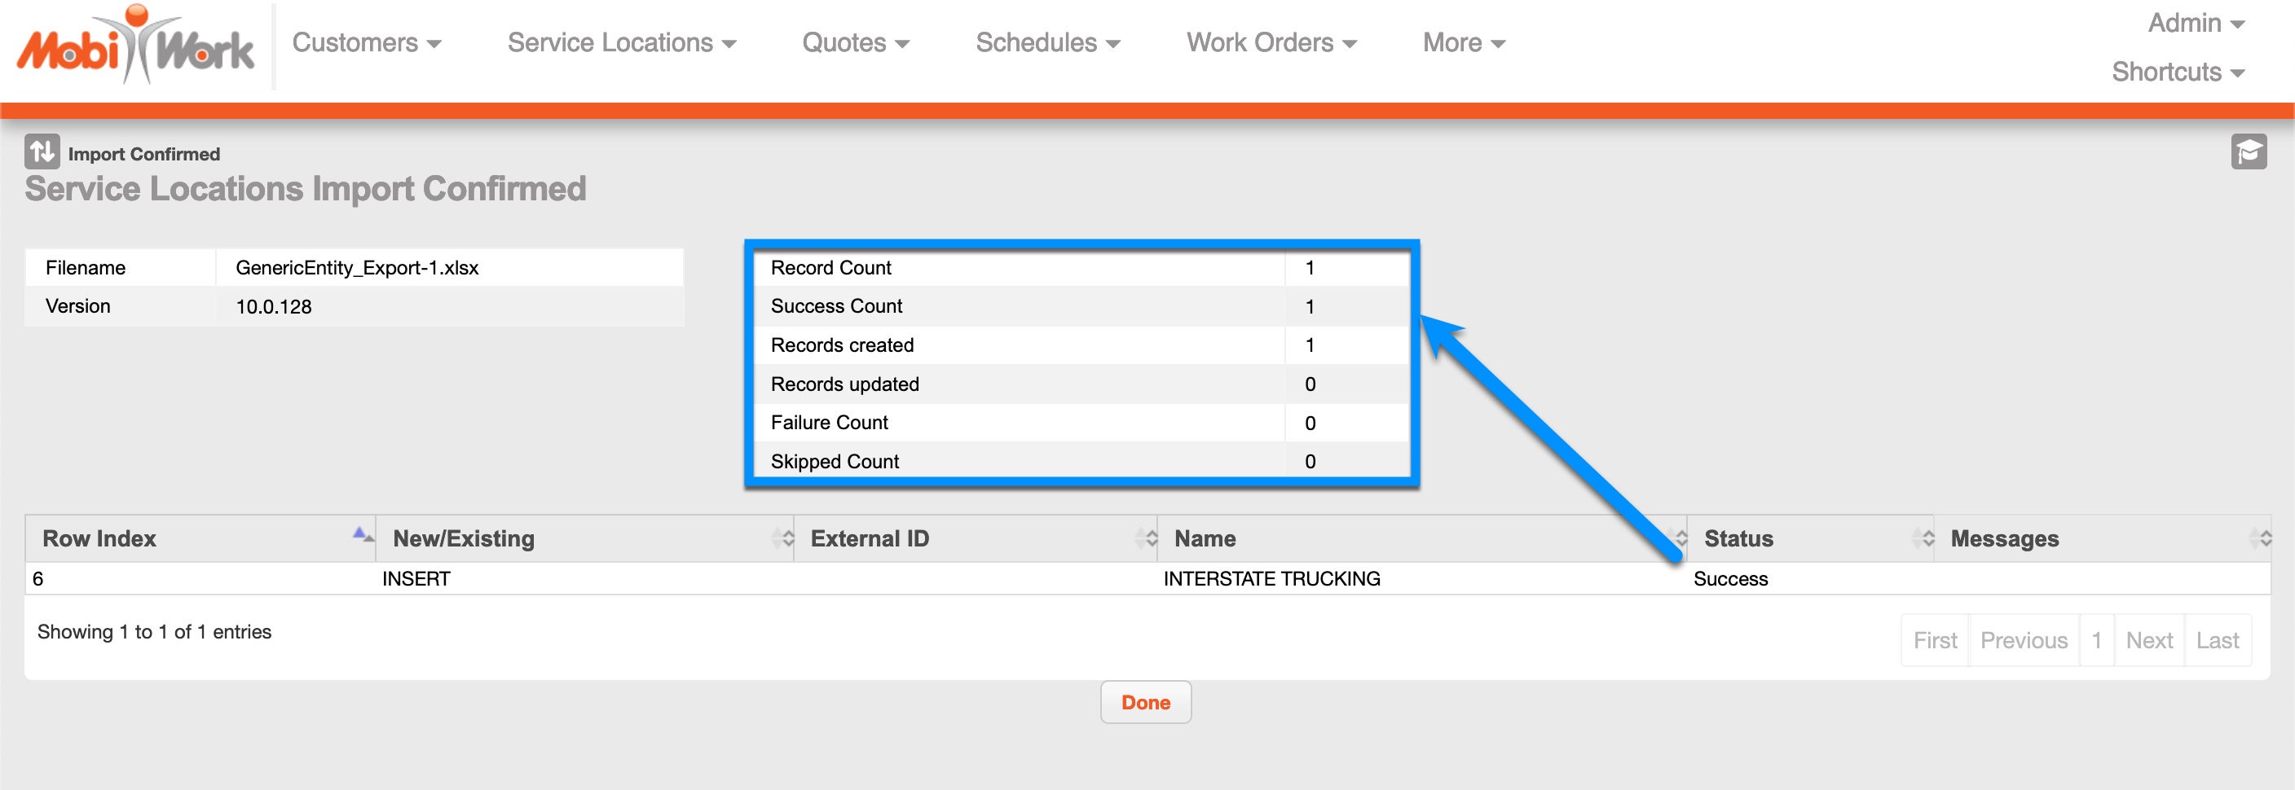
Task: Click sort arrows on Status column
Action: click(x=1924, y=538)
